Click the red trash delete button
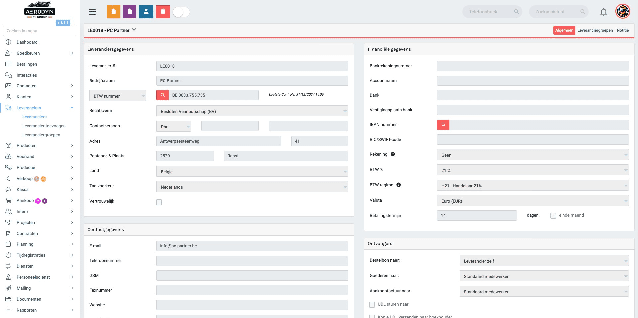 (x=163, y=12)
